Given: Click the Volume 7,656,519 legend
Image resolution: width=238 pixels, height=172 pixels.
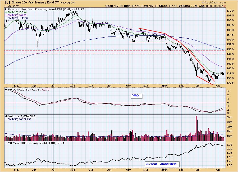Looking at the screenshot, I should 22,116.
